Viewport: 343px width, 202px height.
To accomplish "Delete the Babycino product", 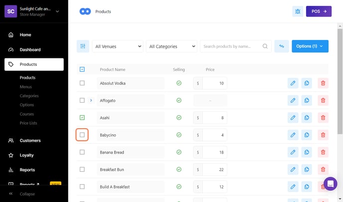I will tap(323, 135).
